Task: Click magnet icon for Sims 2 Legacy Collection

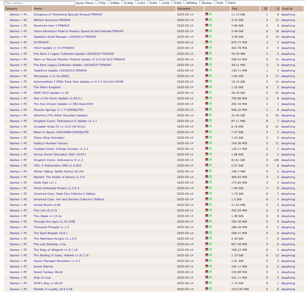Action: pyautogui.click(x=207, y=53)
